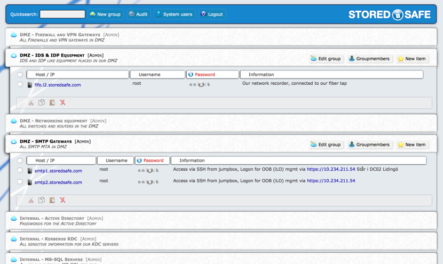Copy selected items in IDS & IDP group
This screenshot has width=443, height=264.
click(42, 102)
